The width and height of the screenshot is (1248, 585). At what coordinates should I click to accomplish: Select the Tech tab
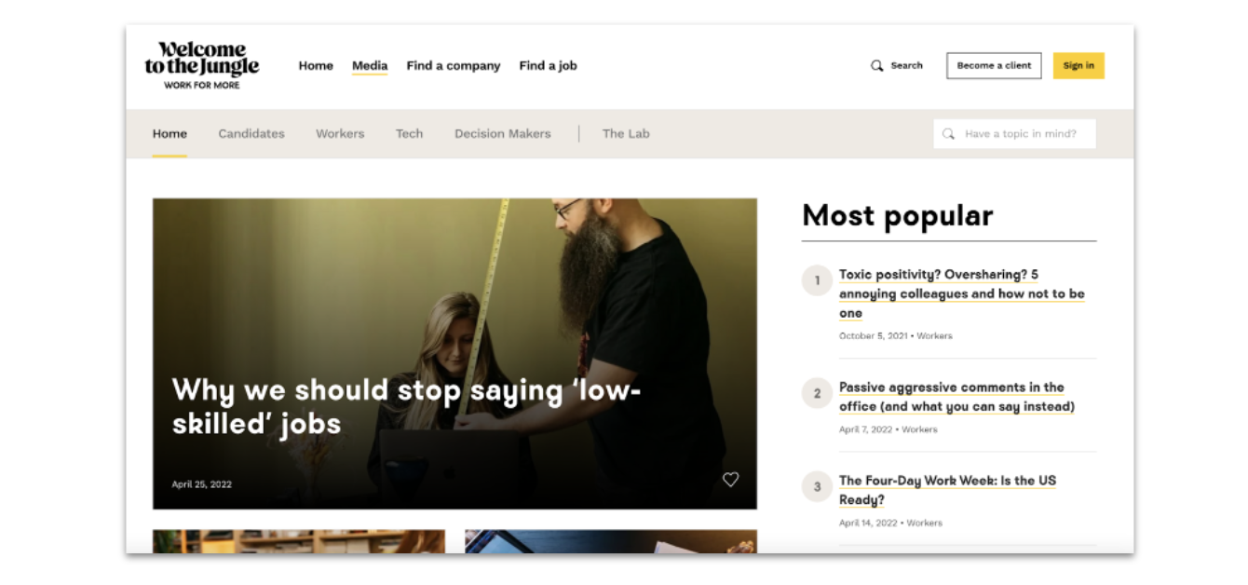point(409,133)
